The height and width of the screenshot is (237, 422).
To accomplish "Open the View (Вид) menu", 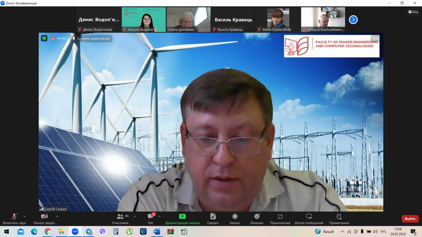I will [413, 12].
